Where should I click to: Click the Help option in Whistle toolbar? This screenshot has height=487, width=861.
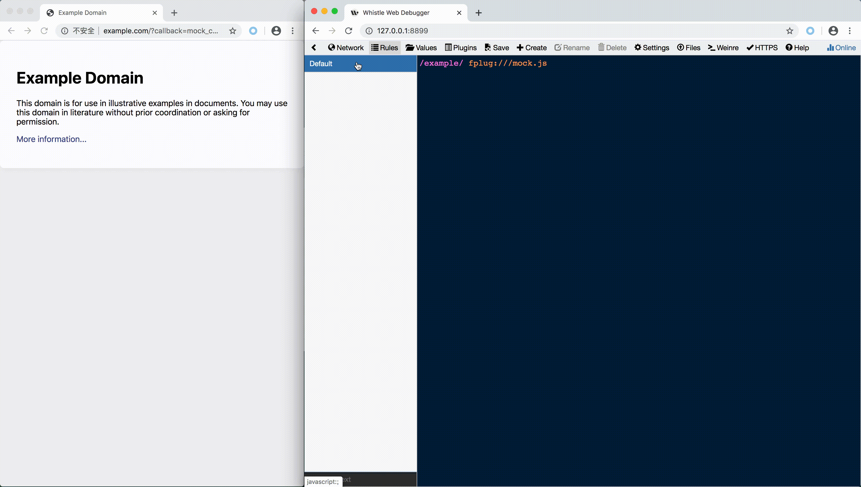point(797,47)
